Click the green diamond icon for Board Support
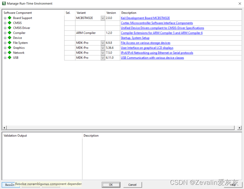This screenshot has width=244, height=189. pos(10,18)
